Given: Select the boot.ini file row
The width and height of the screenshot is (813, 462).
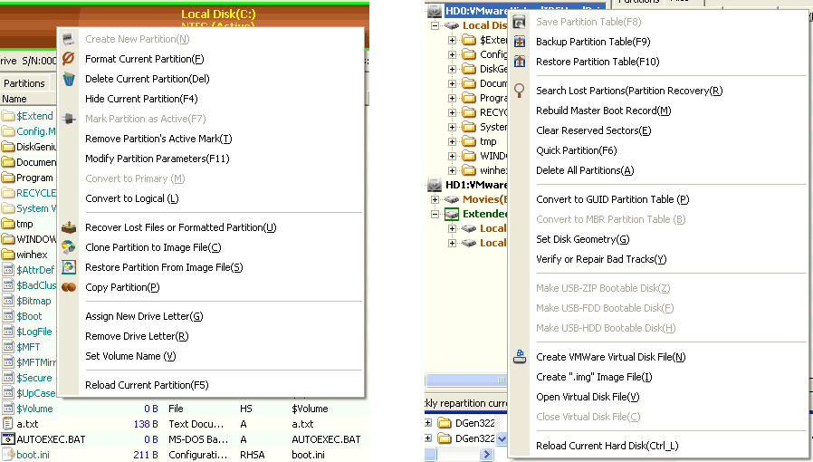Looking at the screenshot, I should (x=33, y=455).
